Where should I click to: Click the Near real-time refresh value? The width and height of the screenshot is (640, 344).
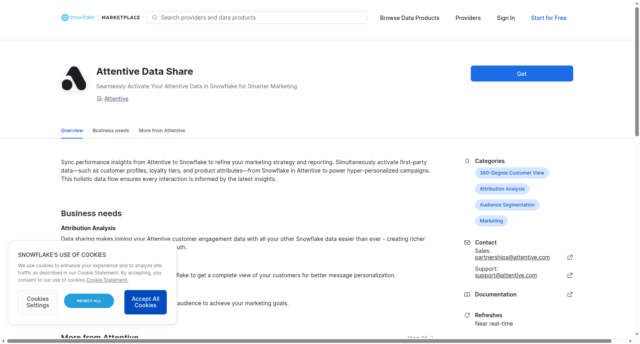coord(494,324)
